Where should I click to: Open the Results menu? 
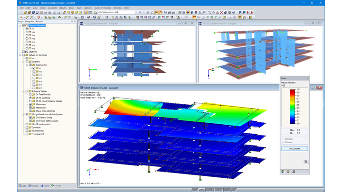coord(63,8)
